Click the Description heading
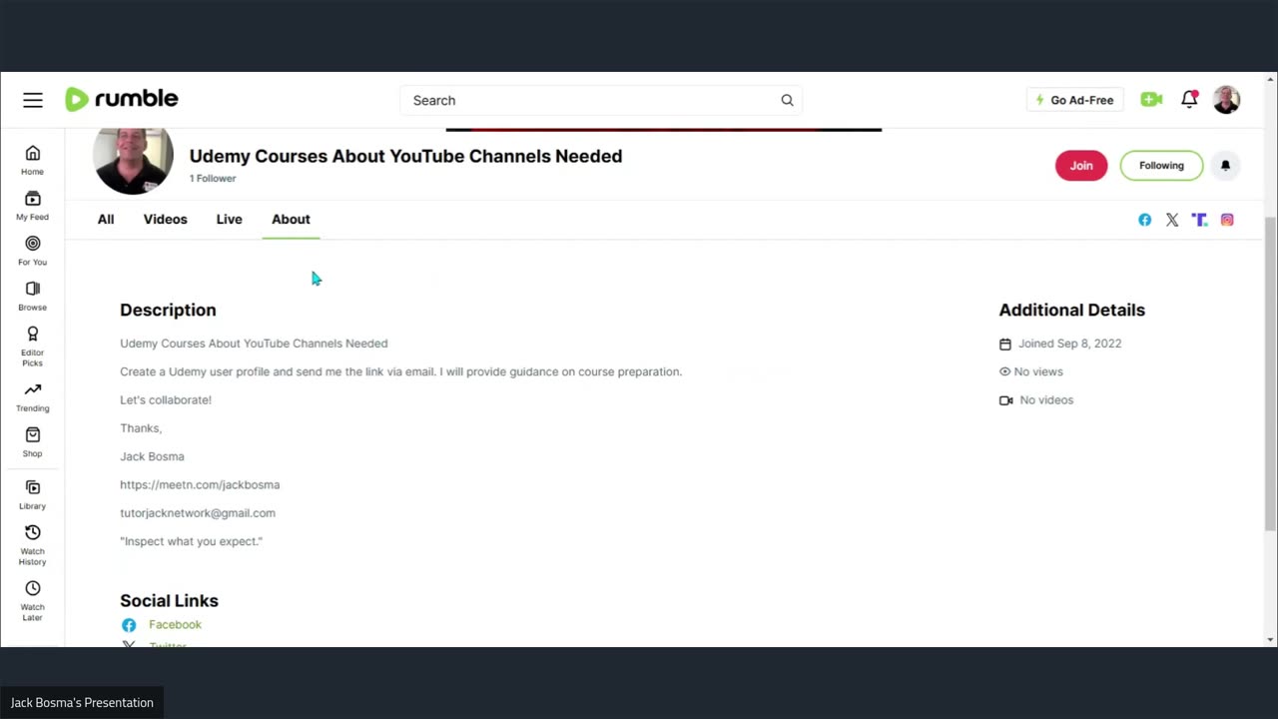This screenshot has width=1278, height=719. pos(168,311)
